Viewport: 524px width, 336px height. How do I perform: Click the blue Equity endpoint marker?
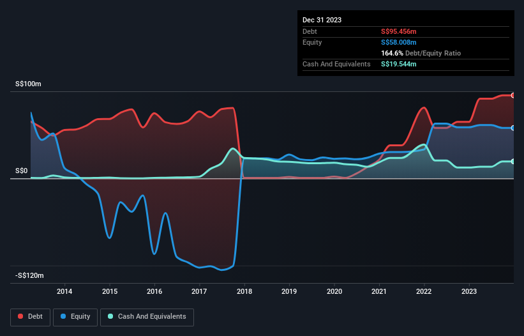tap(513, 128)
